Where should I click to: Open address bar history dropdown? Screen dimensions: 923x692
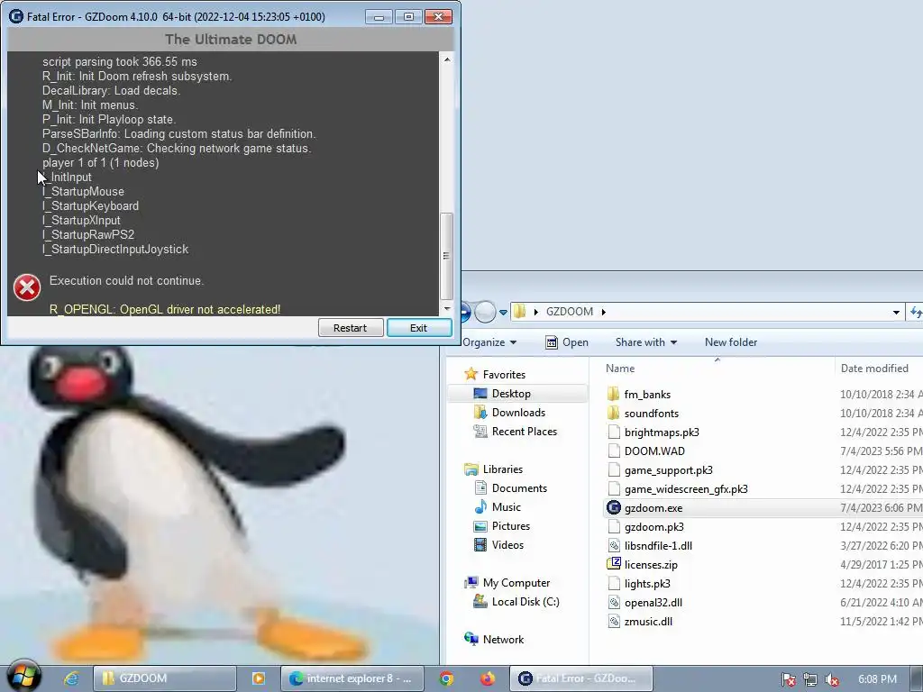(896, 313)
